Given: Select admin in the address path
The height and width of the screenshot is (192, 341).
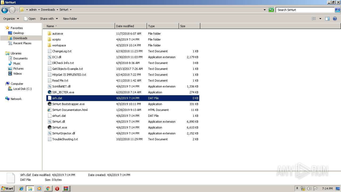Looking at the screenshot, I should 33,10.
